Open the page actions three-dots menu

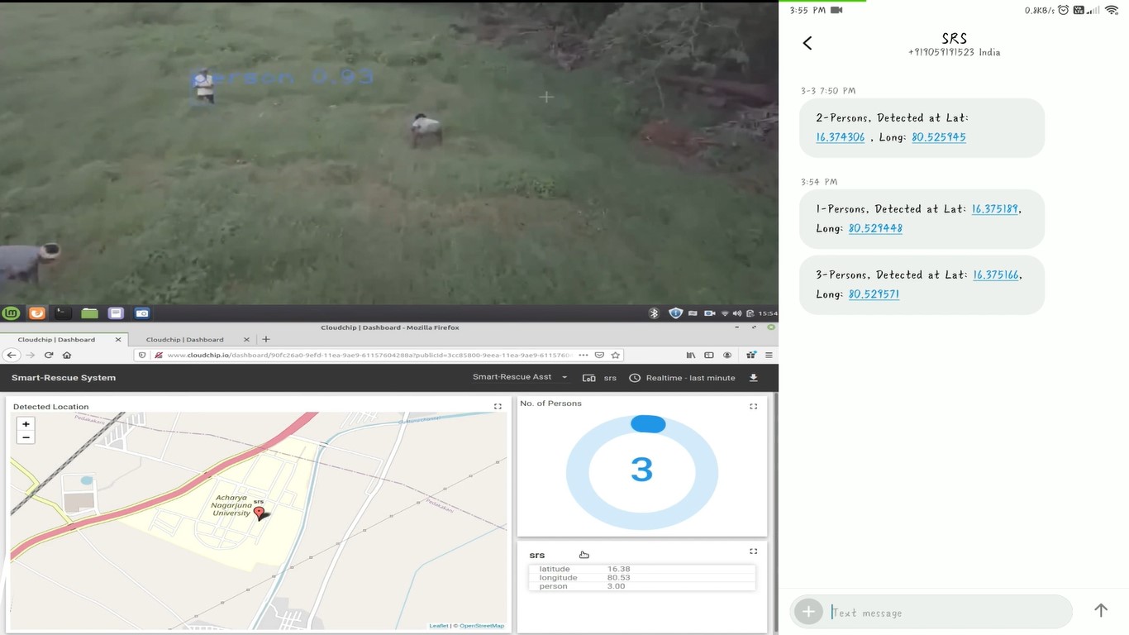pos(584,355)
